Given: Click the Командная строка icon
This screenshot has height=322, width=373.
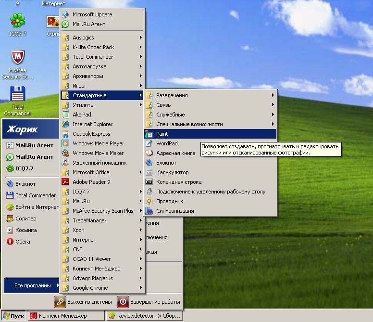Looking at the screenshot, I should point(149,182).
